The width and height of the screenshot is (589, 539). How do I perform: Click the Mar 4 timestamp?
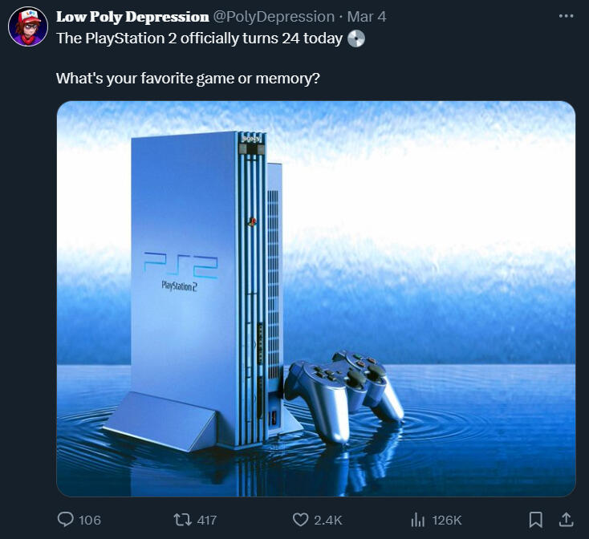(x=367, y=17)
